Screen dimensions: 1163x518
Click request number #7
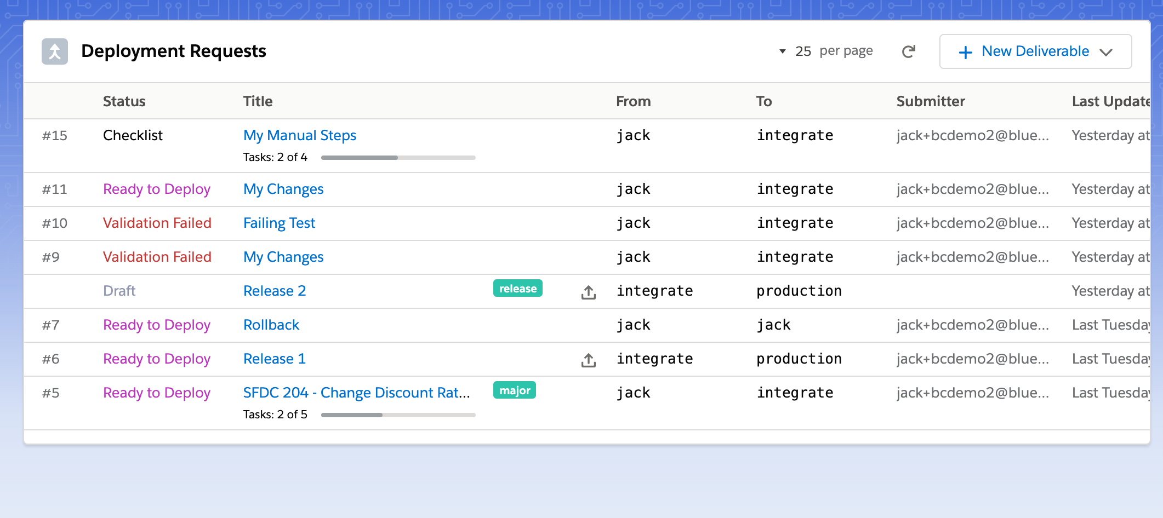(x=51, y=325)
